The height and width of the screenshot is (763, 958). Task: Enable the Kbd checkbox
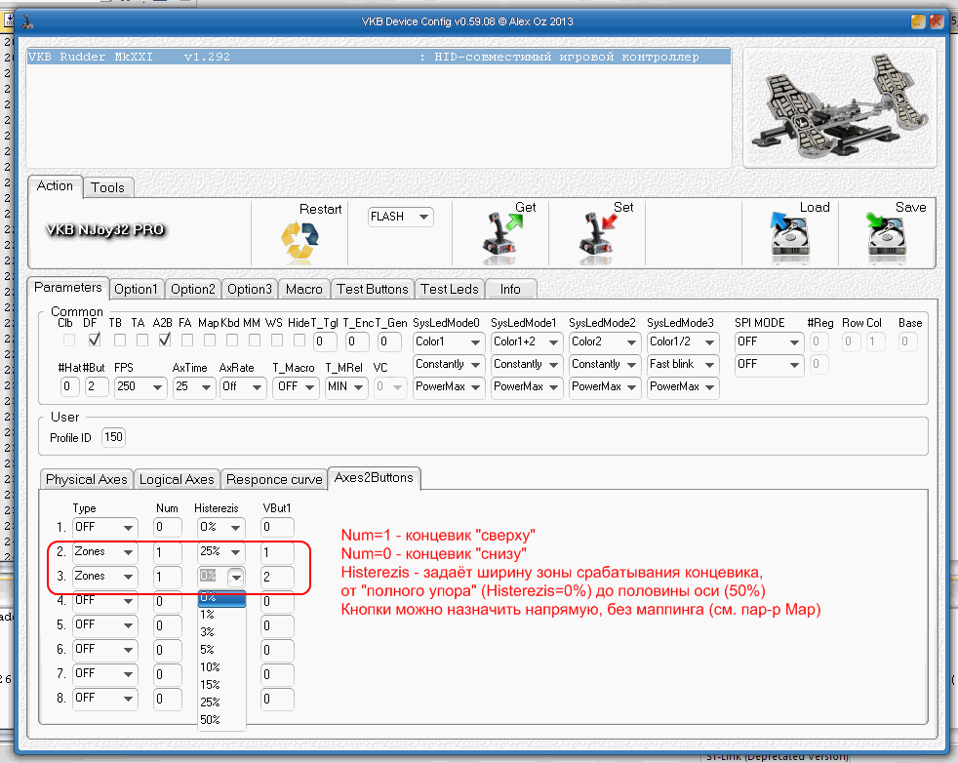click(232, 340)
